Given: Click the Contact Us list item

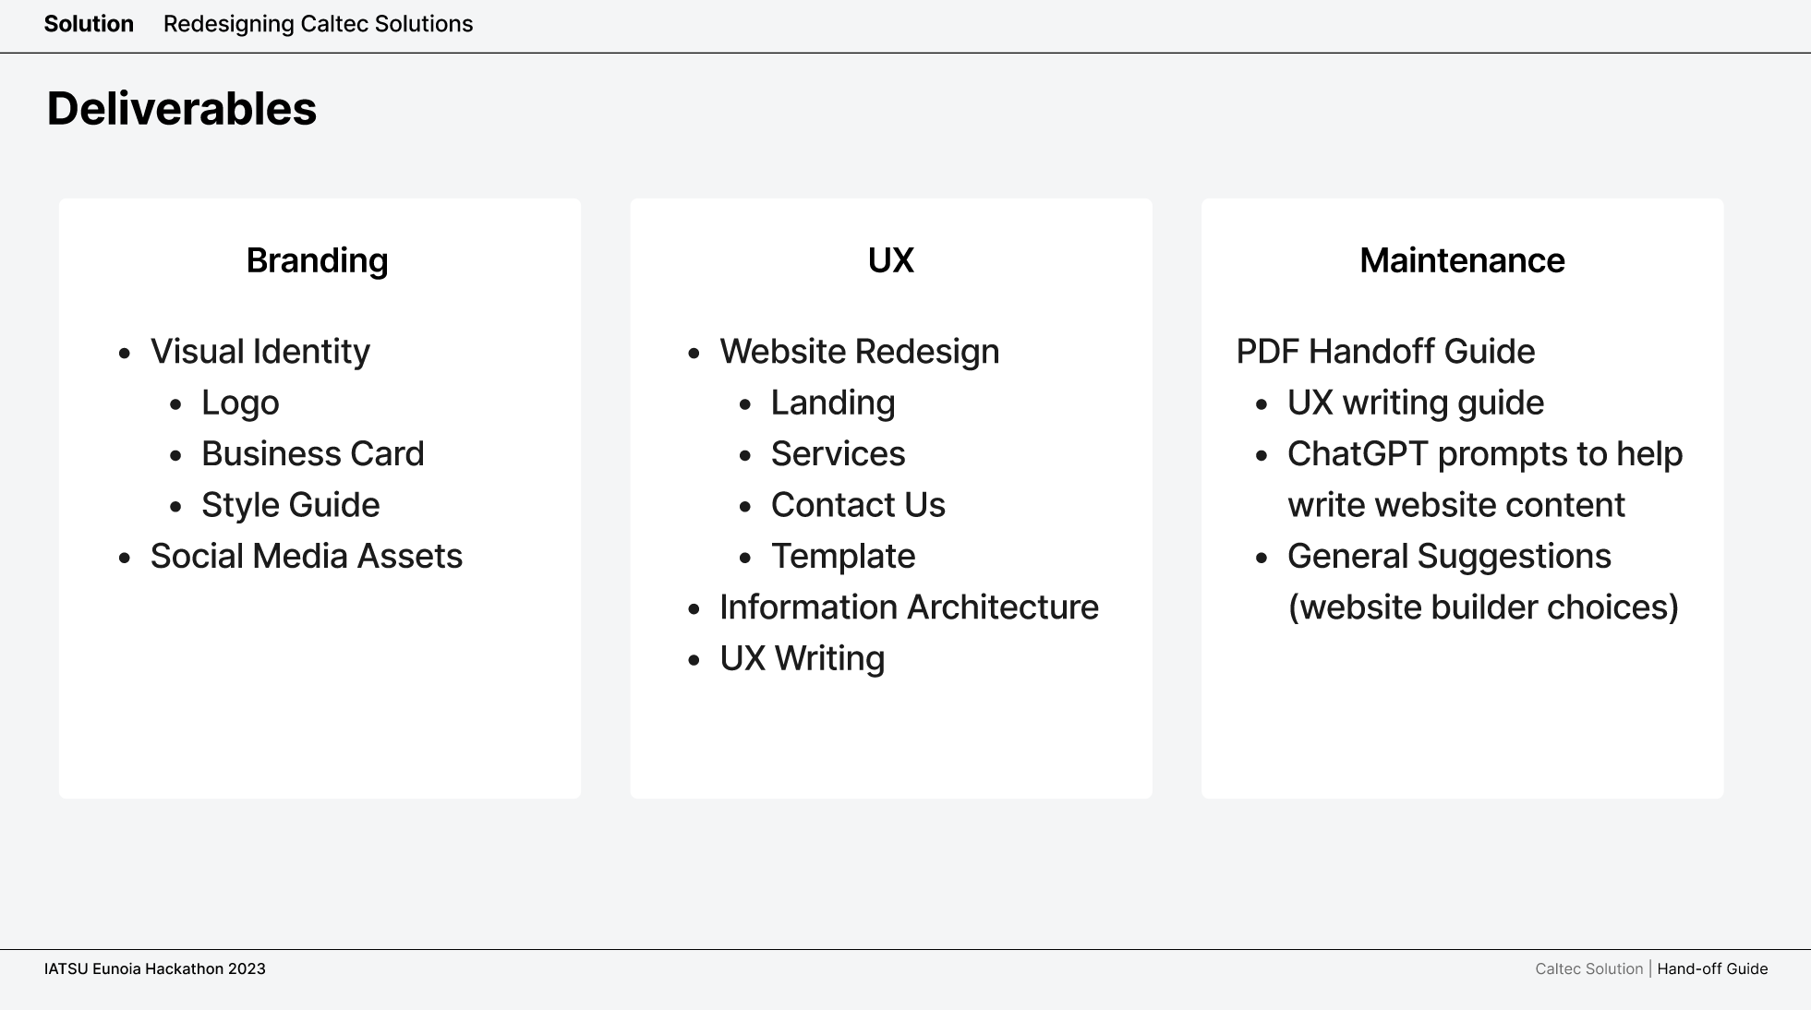Looking at the screenshot, I should (x=858, y=505).
